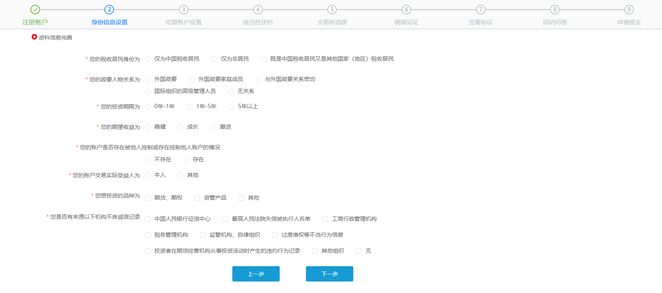Click step circle number 8
The height and width of the screenshot is (293, 662).
(555, 10)
